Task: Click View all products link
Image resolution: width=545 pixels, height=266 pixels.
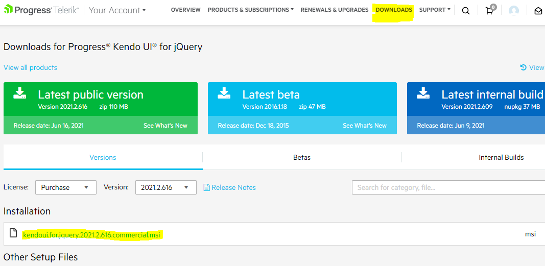Action: 30,67
